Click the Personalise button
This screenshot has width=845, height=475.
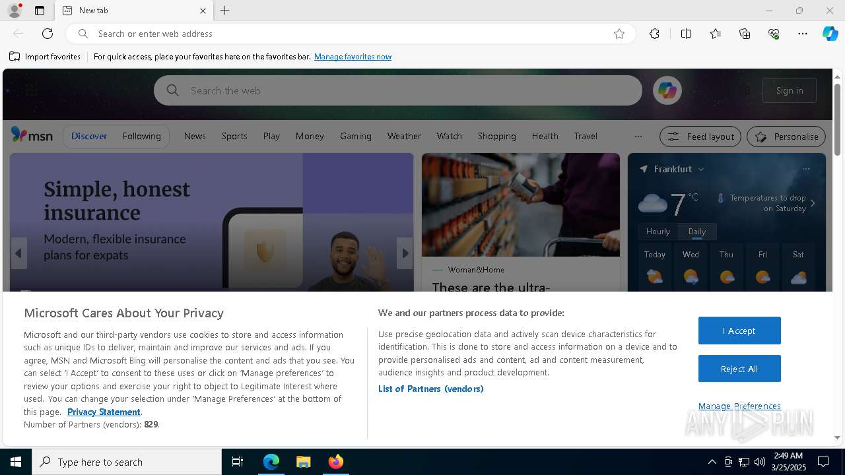pos(786,137)
